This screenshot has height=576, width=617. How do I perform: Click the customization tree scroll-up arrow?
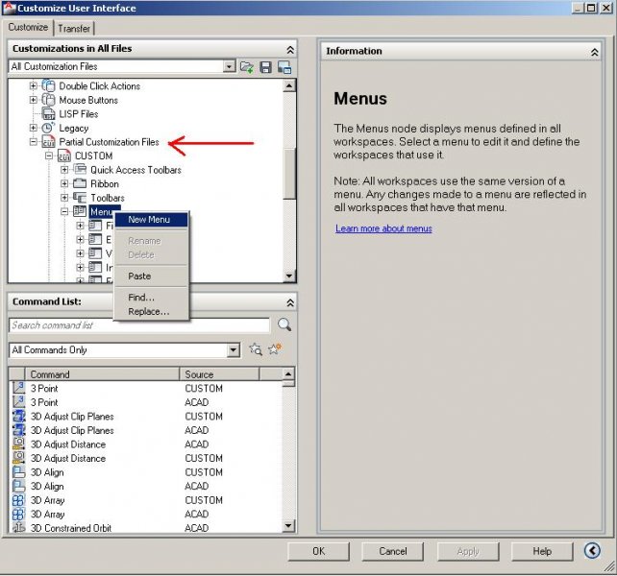click(289, 85)
